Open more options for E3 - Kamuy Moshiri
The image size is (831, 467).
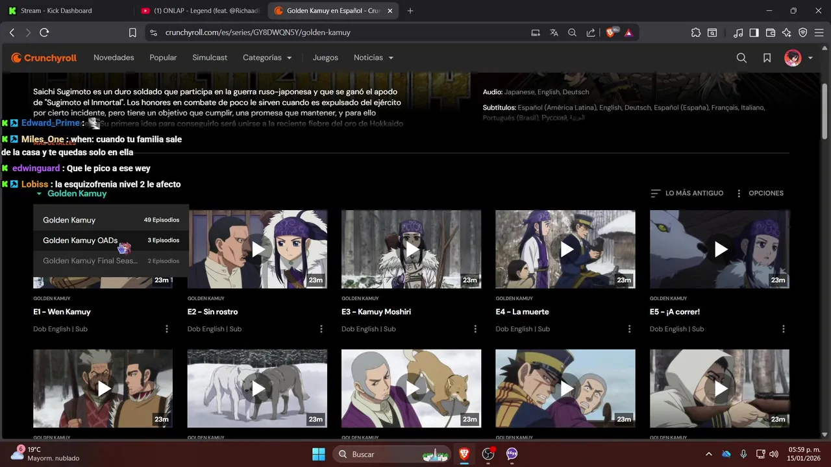[475, 329]
